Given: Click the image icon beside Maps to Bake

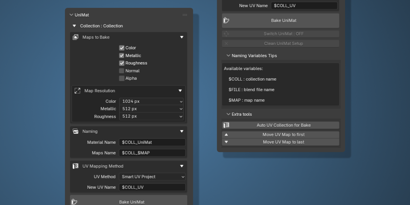Looking at the screenshot, I should click(x=76, y=37).
